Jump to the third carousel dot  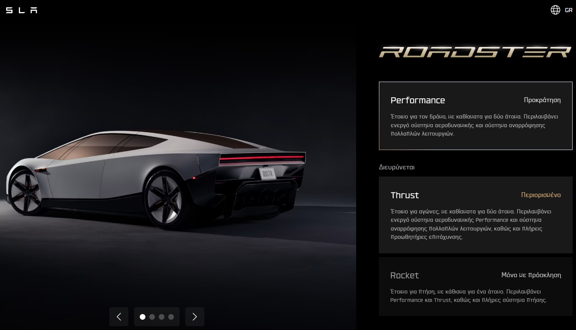(161, 317)
